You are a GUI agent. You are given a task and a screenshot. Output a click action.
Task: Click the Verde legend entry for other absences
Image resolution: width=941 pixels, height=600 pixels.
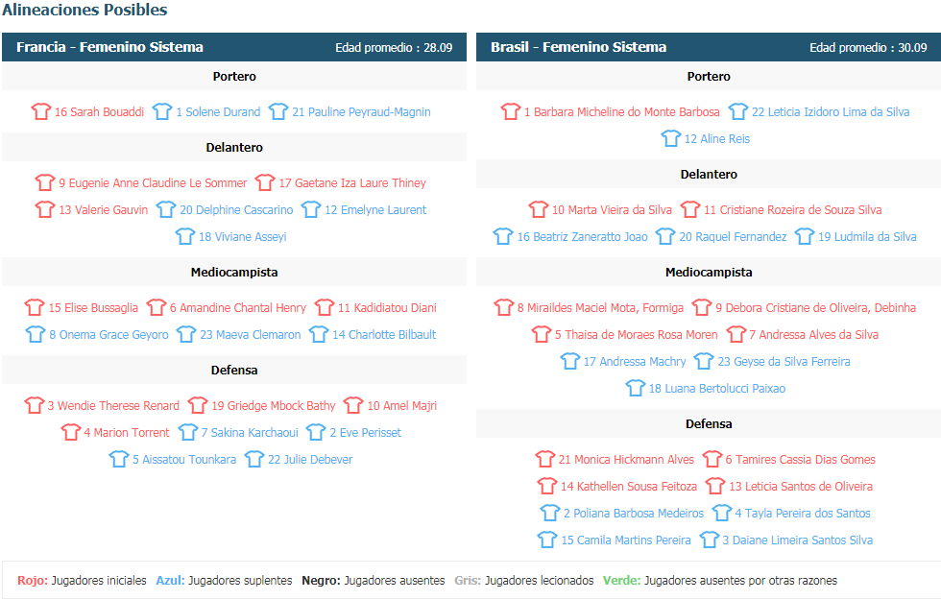[719, 580]
